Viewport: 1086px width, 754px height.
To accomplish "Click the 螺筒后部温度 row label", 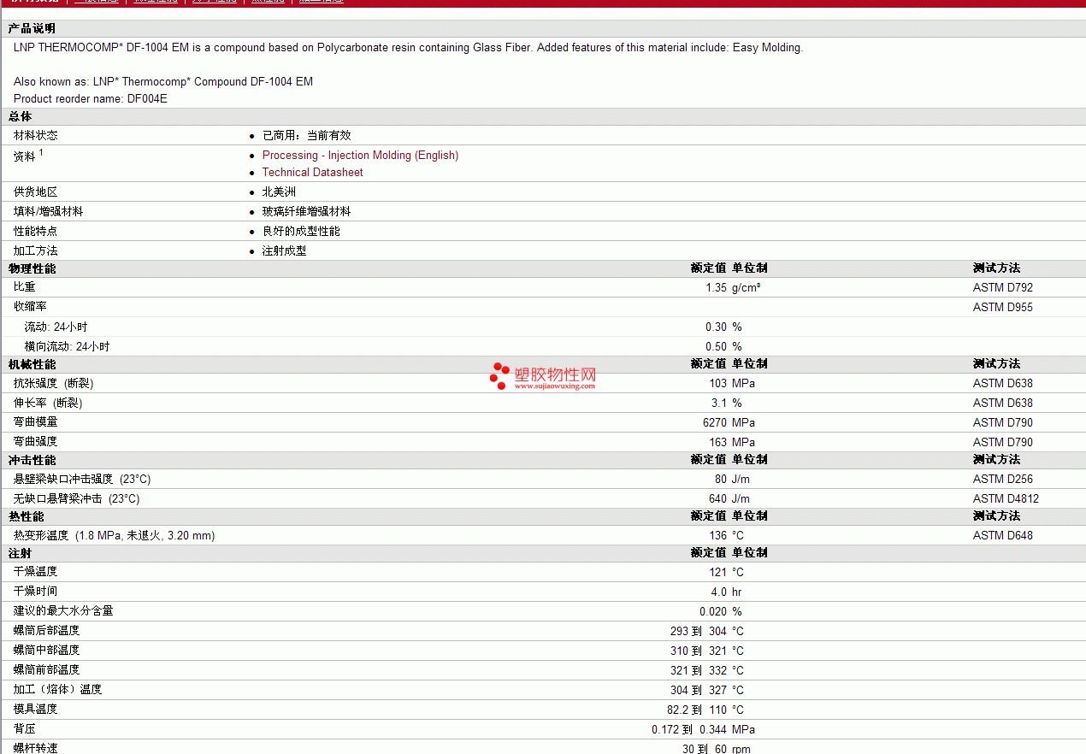I will pos(47,630).
